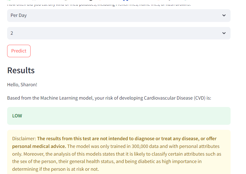Select the LOW label text

(17, 116)
